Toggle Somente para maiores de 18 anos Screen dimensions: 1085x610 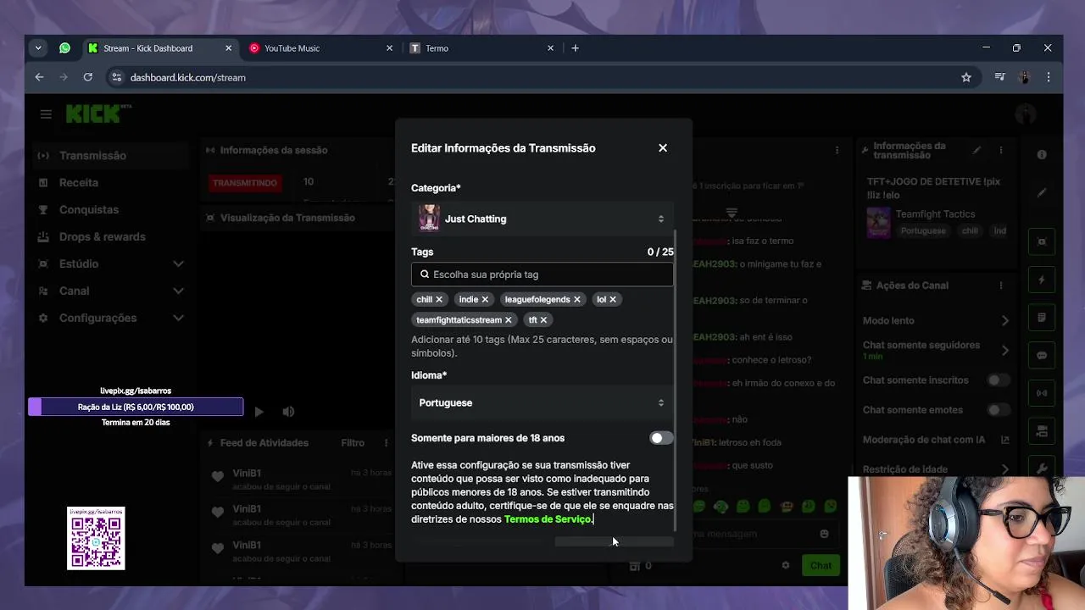[x=661, y=438]
